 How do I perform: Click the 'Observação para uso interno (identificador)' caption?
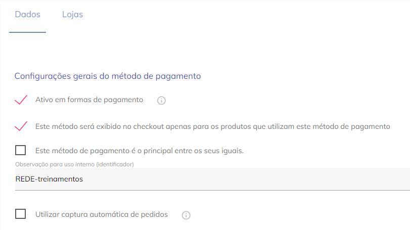click(x=74, y=164)
